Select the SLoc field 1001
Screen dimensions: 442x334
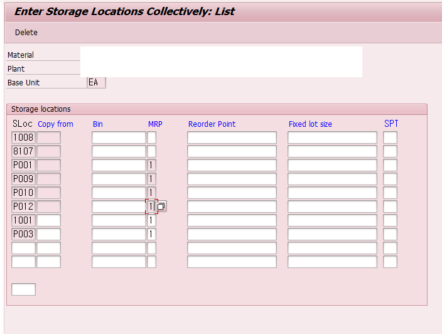pos(23,220)
